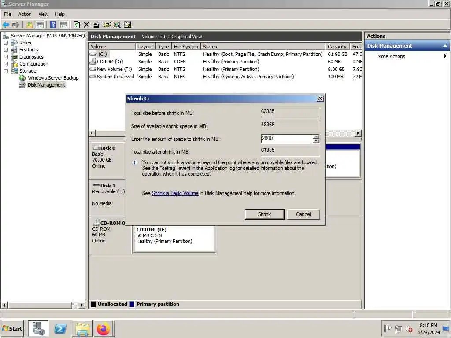This screenshot has width=451, height=338.
Task: Launch PowerShell from the taskbar
Action: (60, 328)
